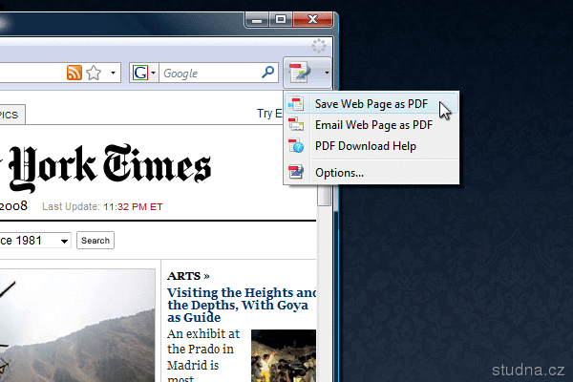Screen dimensions: 573x382
Task: Click the Goya painting thumbnail
Action: [284, 355]
